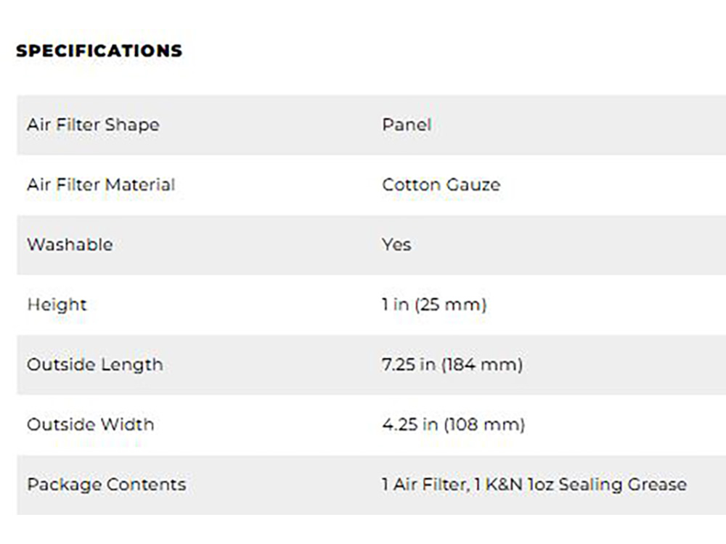Click the Outside Length label
This screenshot has height=544, width=726.
pyautogui.click(x=94, y=364)
